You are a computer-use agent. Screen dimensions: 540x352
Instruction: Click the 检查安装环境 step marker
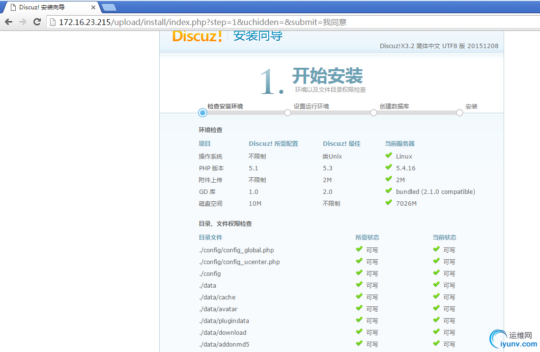202,112
